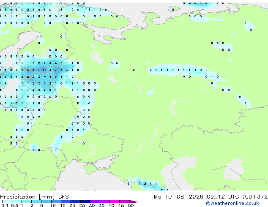Click the '20' legend scale label
The height and width of the screenshot is (207, 268).
(72, 205)
